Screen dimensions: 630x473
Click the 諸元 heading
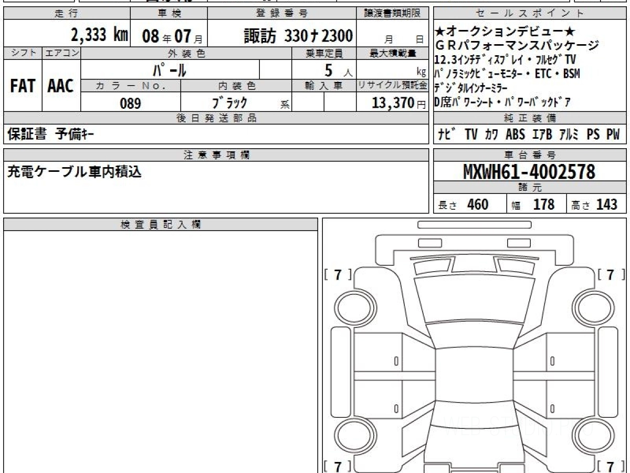[530, 188]
